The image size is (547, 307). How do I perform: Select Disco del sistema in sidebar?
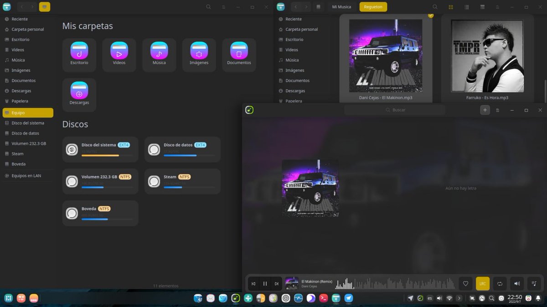tap(27, 123)
